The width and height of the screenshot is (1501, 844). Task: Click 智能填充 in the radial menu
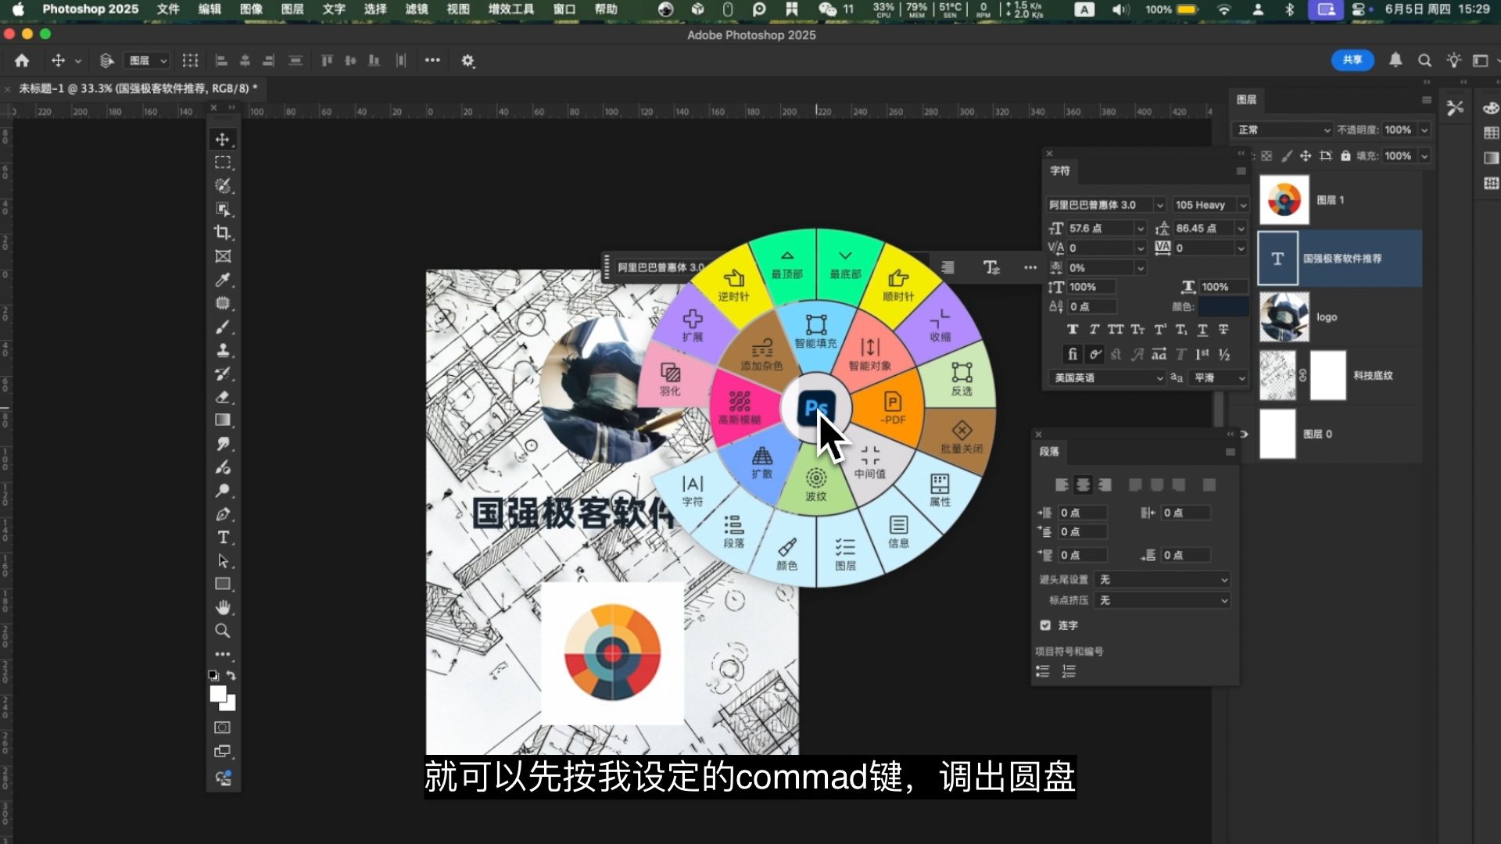click(815, 332)
